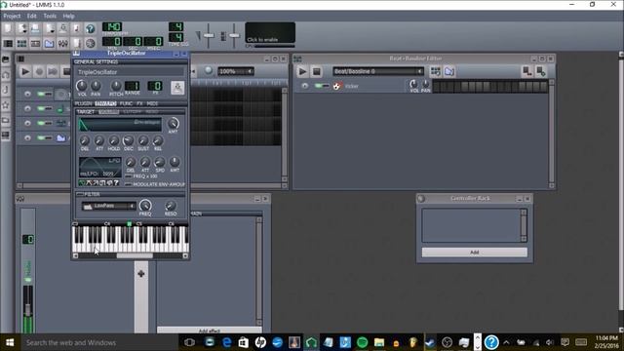
Task: Switch to the FUNC tab in TripleOscillator
Action: click(126, 103)
